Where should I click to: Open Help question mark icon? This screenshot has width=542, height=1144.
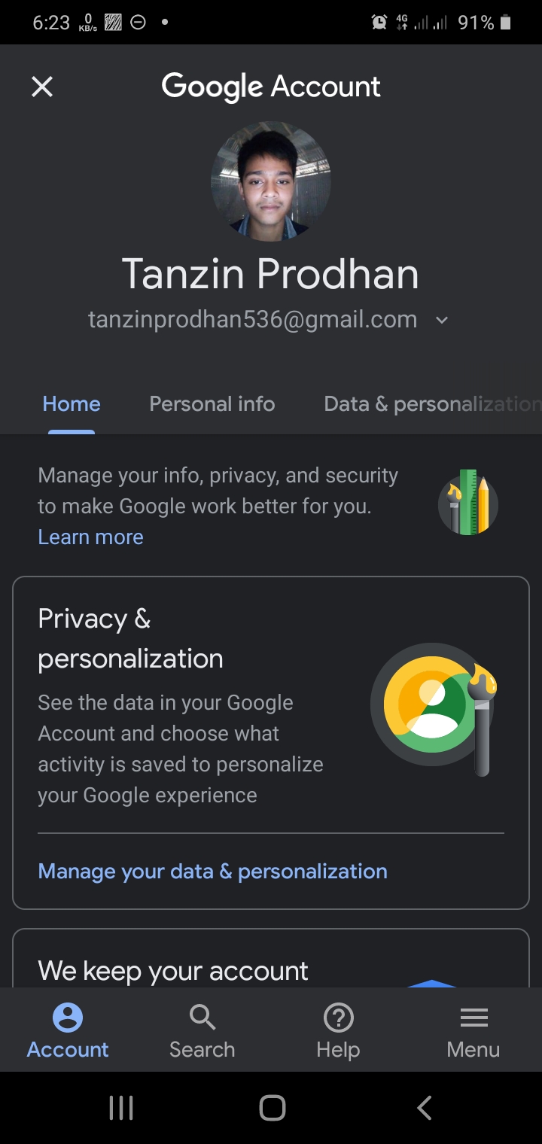point(338,1018)
